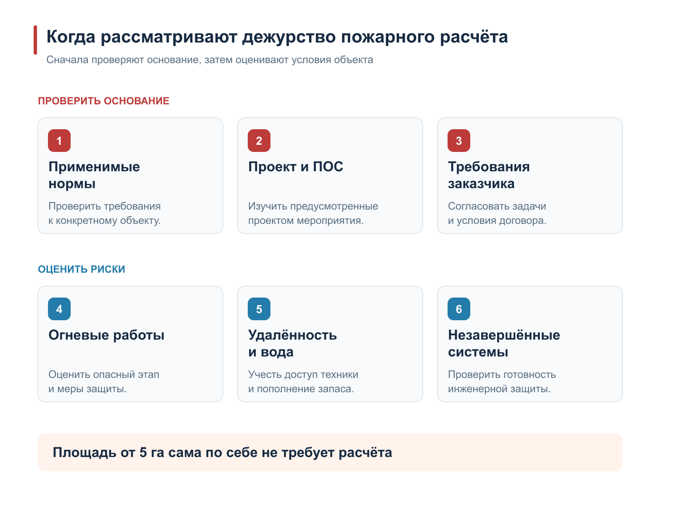Click the note 'Площадь от 5 га сама по себе…'

(223, 452)
